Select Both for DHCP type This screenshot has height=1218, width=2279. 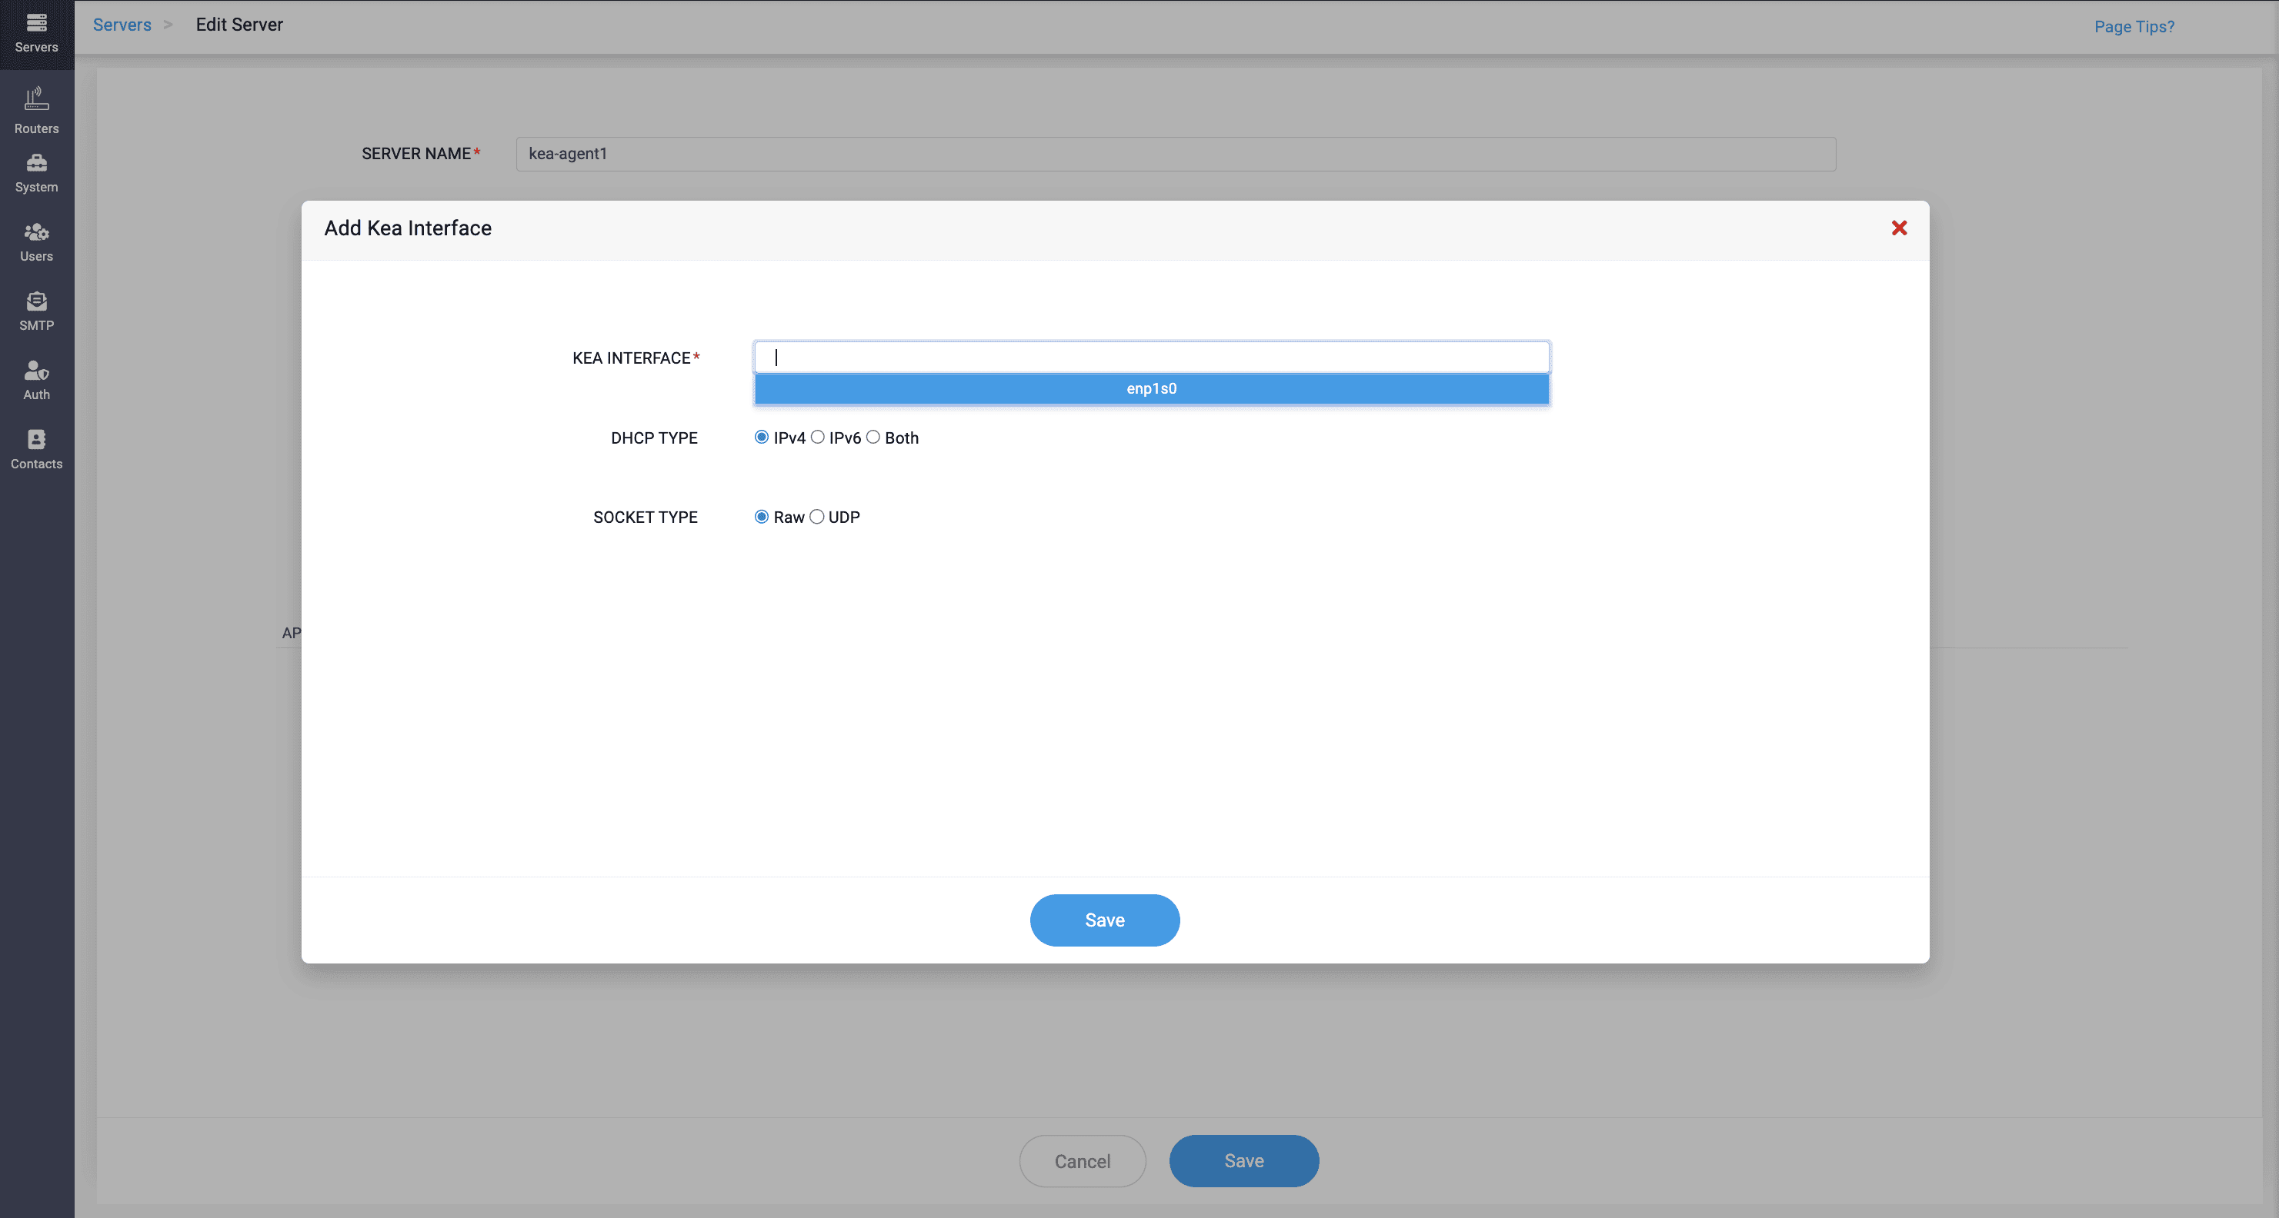pyautogui.click(x=873, y=438)
